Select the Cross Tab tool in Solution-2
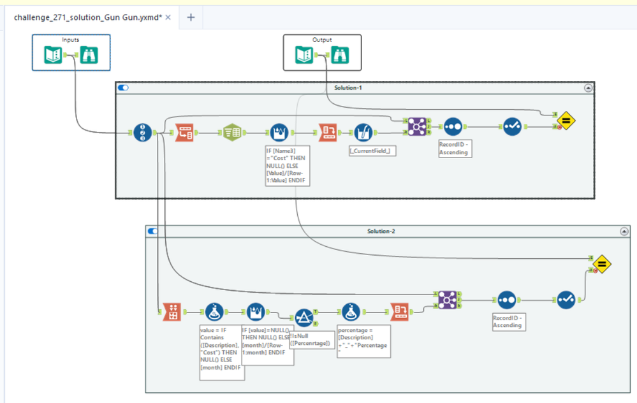The image size is (637, 403). pos(399,312)
